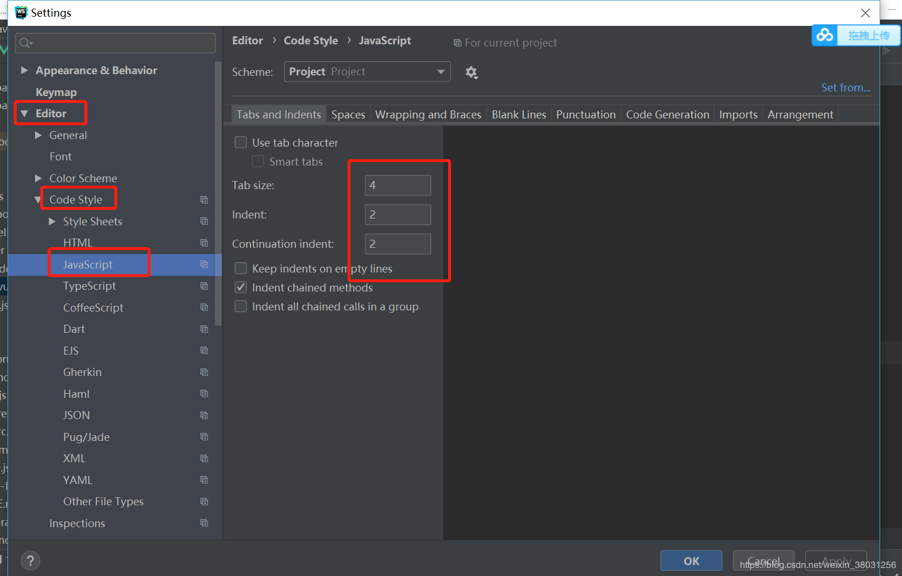This screenshot has width=902, height=576.
Task: Click project-level icon beside Dart
Action: 204,329
